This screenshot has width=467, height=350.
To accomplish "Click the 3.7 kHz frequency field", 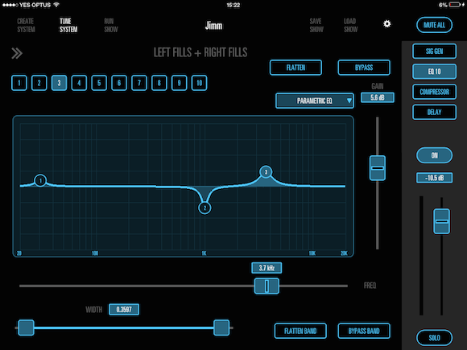I will 267,268.
